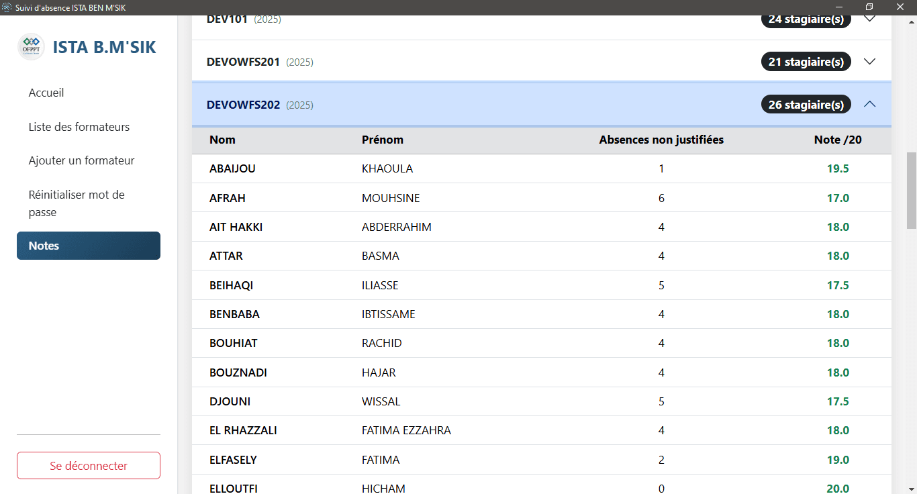Expand the DEVOWFS201 group chevron
The width and height of the screenshot is (917, 494).
pyautogui.click(x=869, y=61)
